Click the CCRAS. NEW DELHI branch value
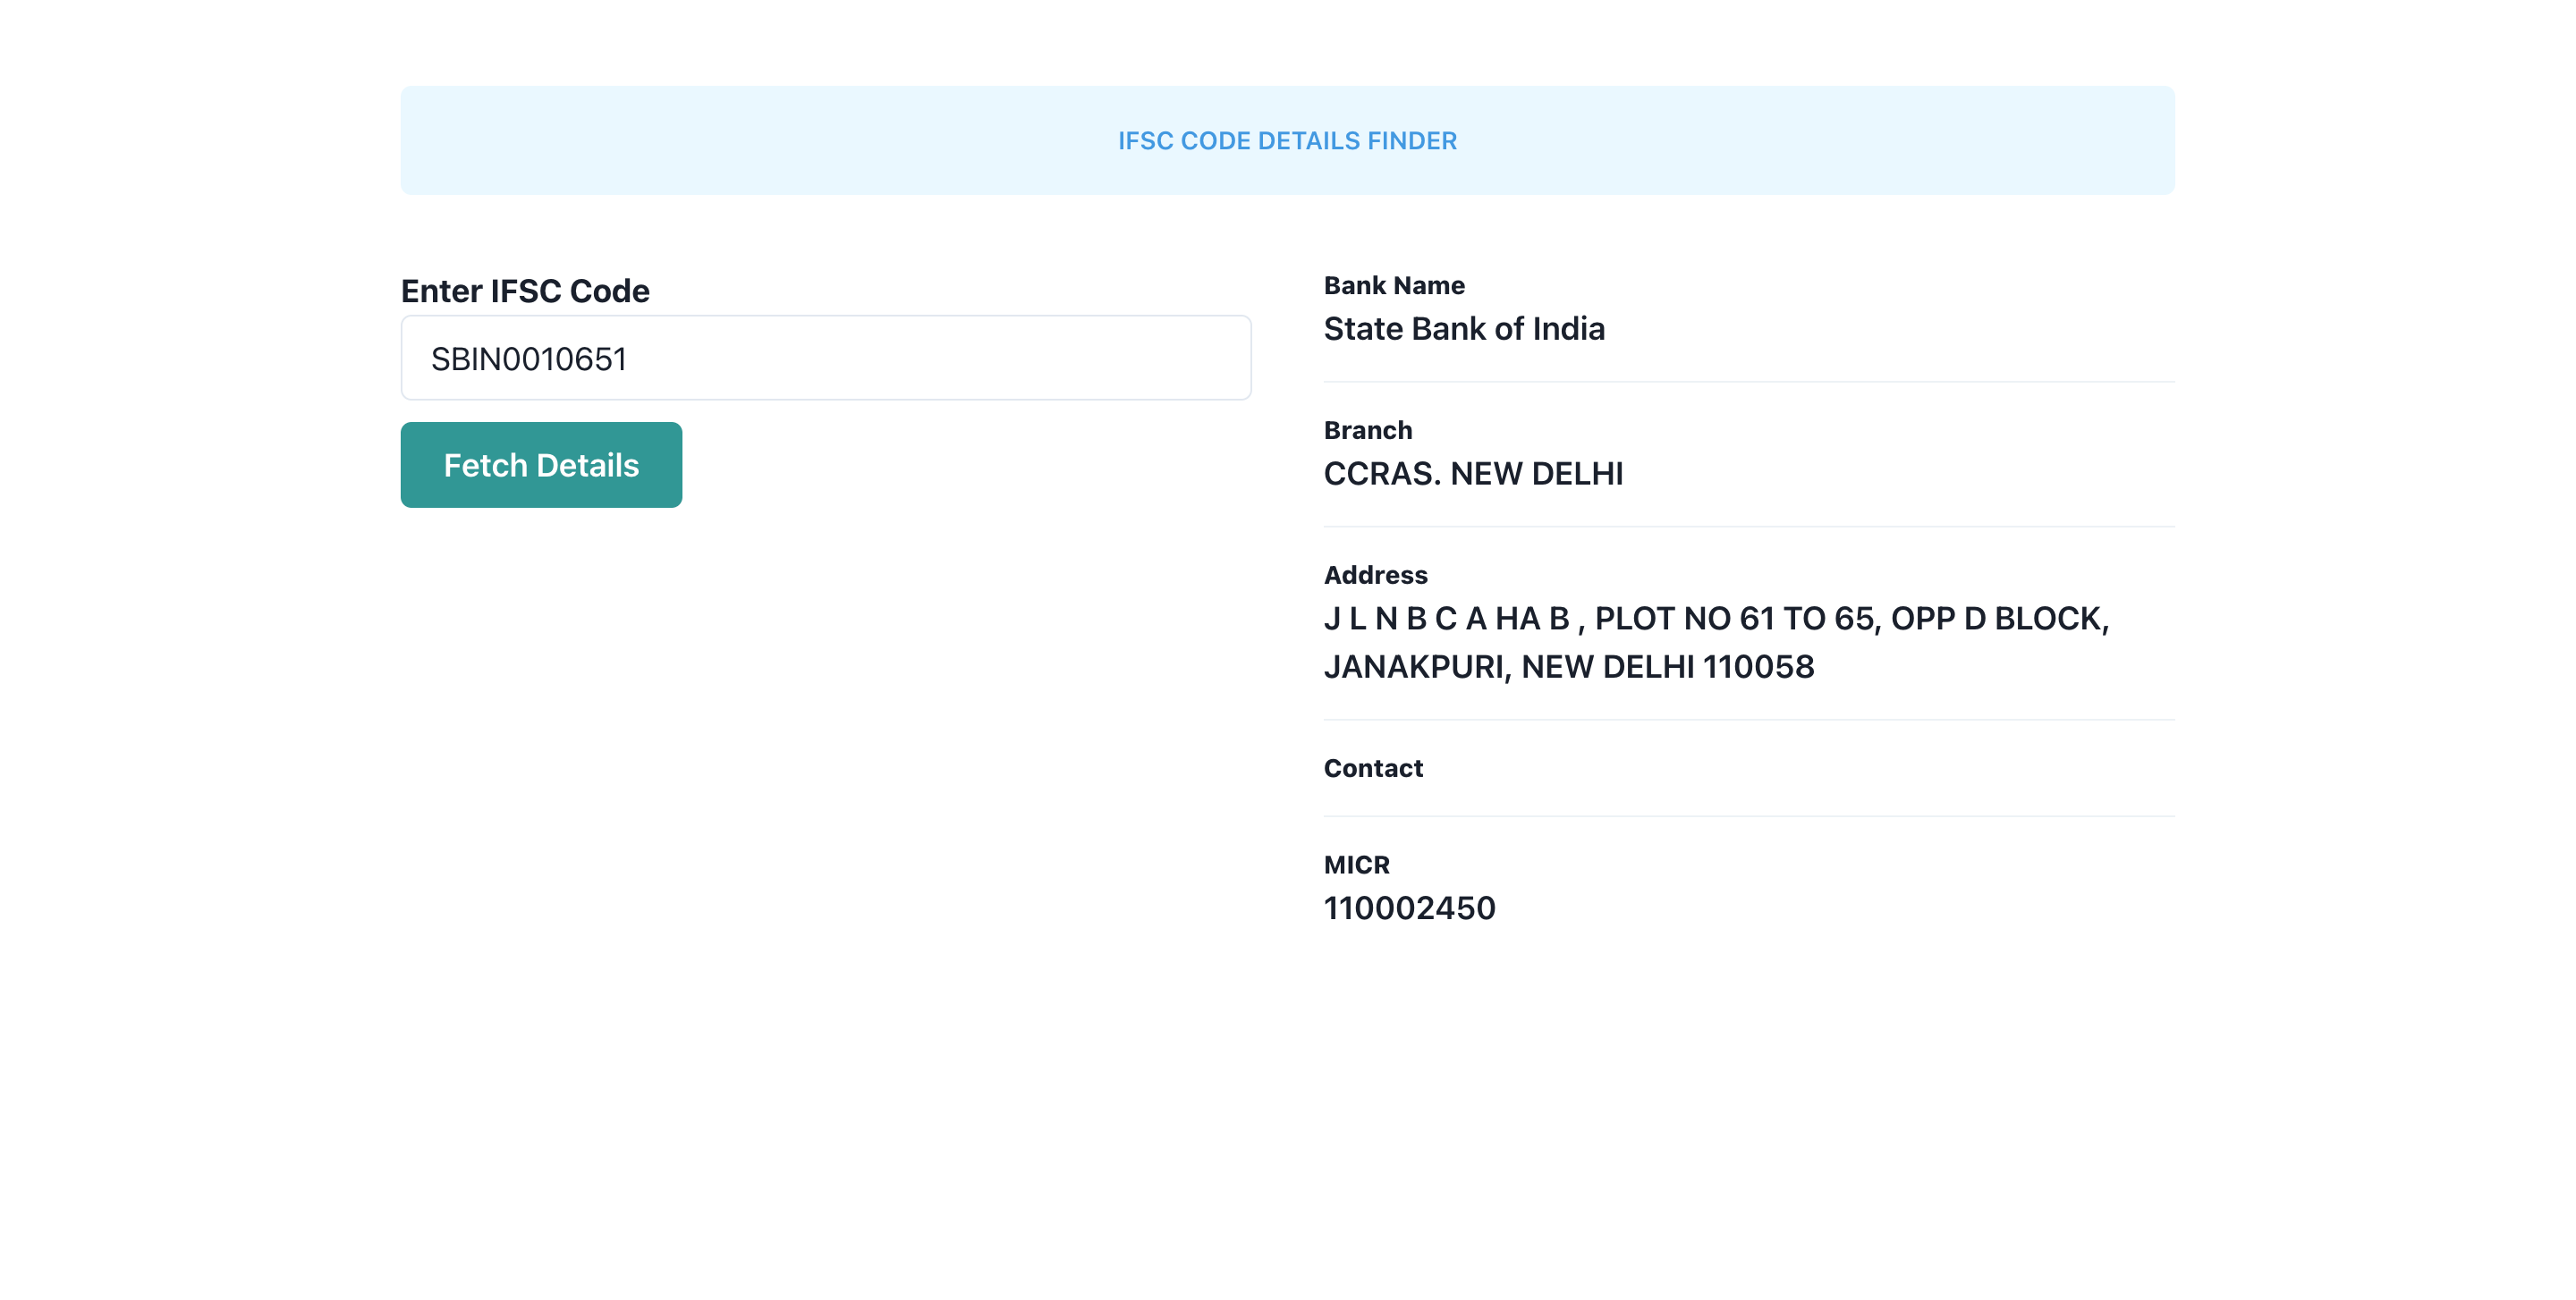 click(x=1473, y=474)
